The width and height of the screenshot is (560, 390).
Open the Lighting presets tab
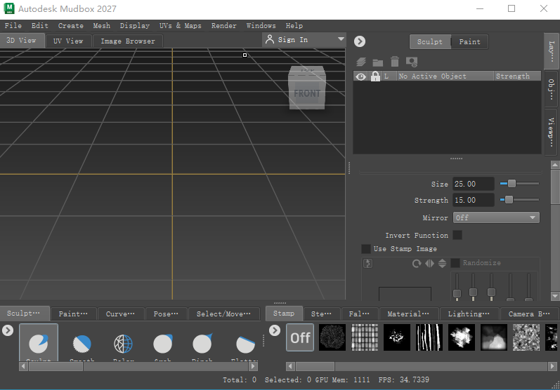coord(469,314)
